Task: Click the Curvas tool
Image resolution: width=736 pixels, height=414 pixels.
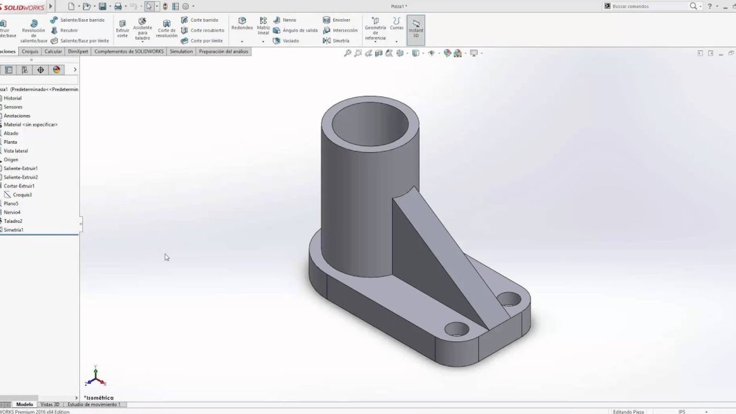Action: pos(397,23)
